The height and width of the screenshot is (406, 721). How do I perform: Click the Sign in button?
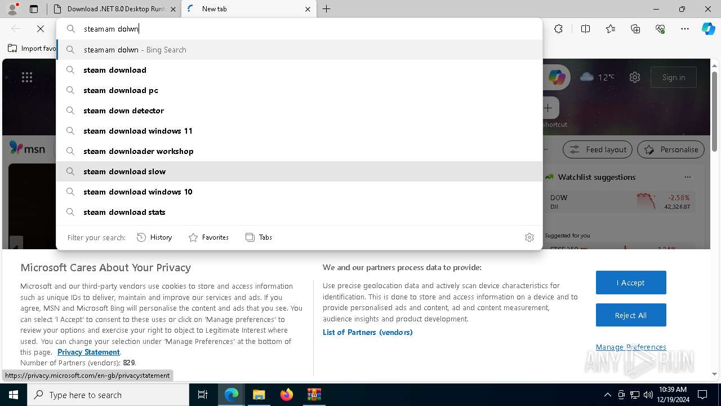click(674, 77)
